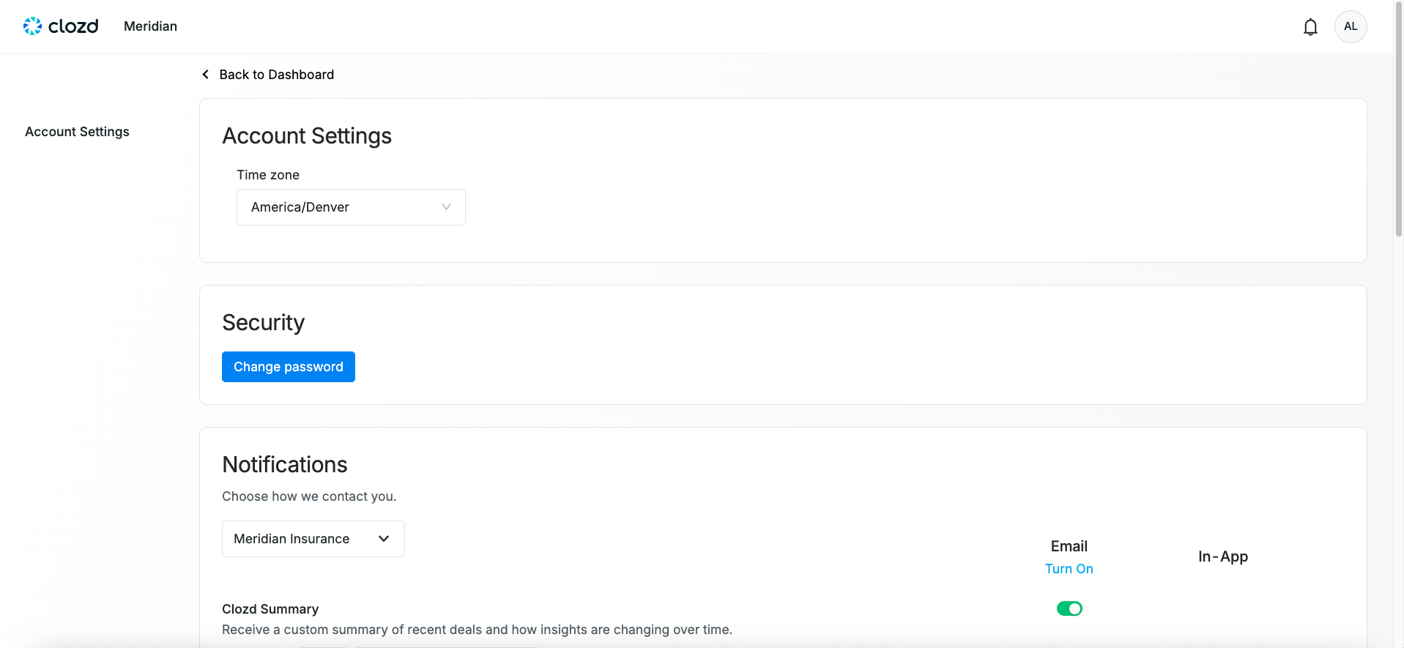The height and width of the screenshot is (648, 1404).
Task: Open the AL user avatar menu
Action: coord(1351,26)
